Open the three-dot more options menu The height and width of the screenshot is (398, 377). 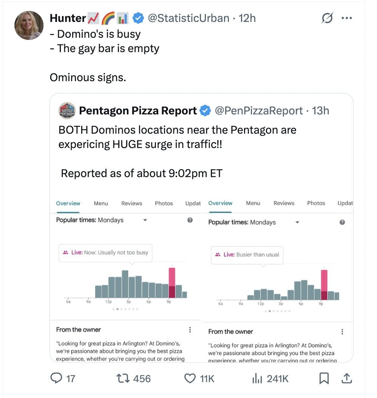[x=347, y=18]
